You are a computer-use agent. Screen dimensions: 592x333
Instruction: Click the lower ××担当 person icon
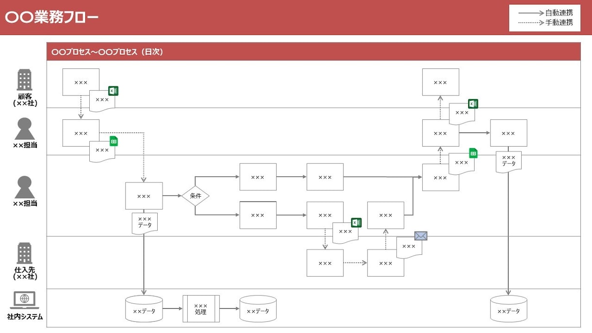click(24, 187)
